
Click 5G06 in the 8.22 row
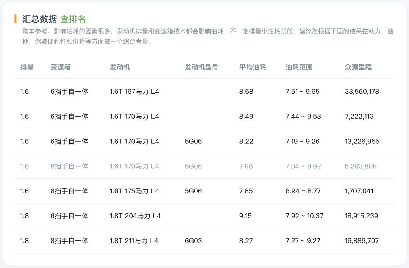[x=193, y=141]
